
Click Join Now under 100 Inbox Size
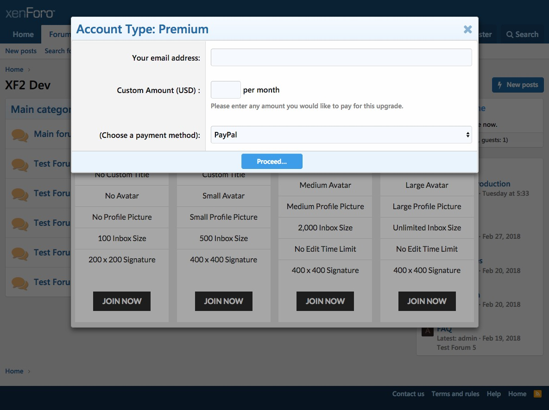coord(121,301)
